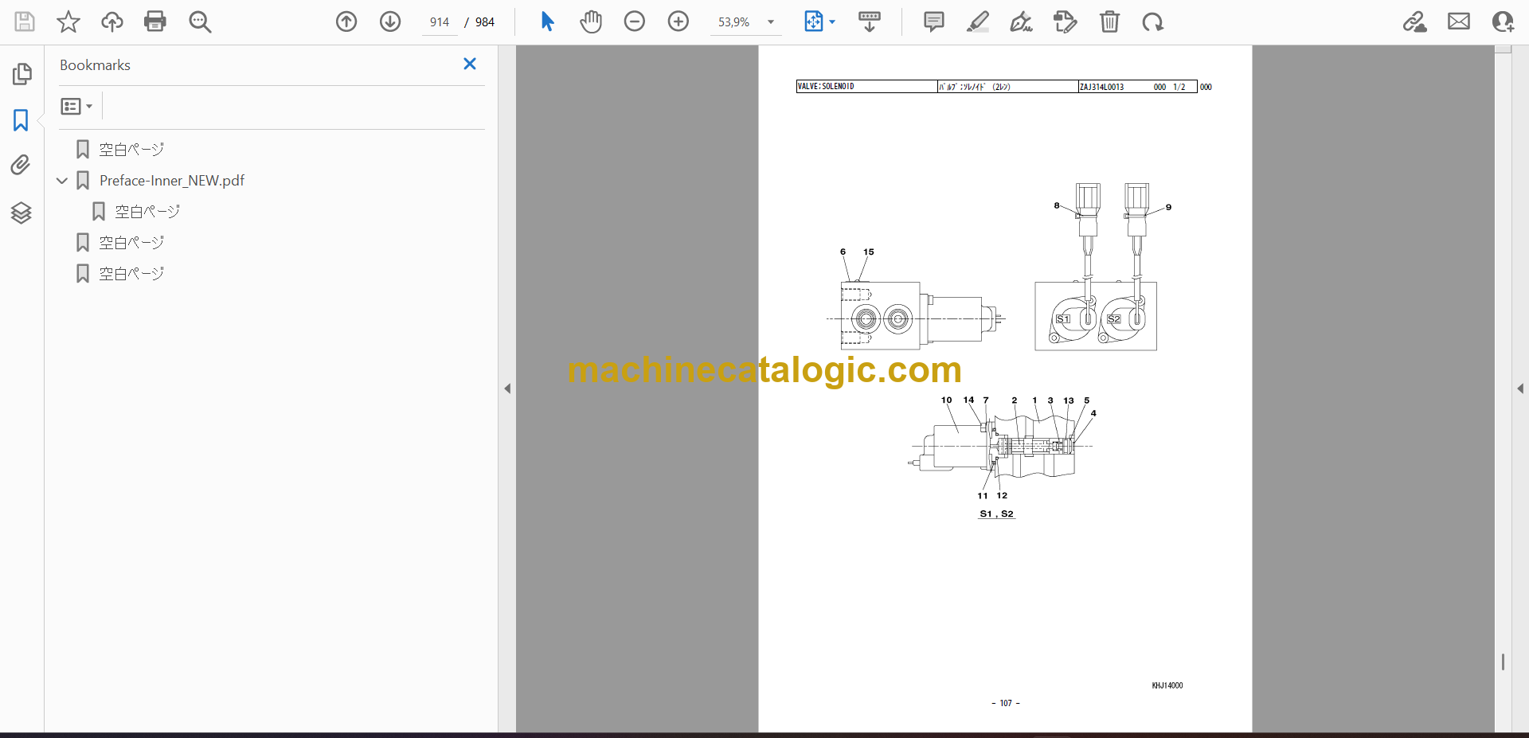
Task: Open the Sign document tool
Action: pyautogui.click(x=1022, y=21)
